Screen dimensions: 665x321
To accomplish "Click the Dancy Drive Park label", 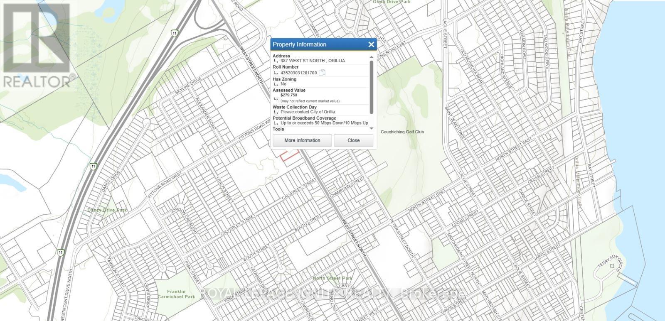I will (x=107, y=210).
